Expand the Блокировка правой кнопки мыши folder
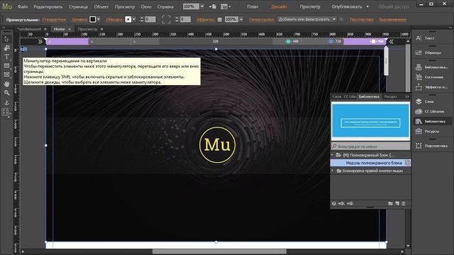Image resolution: width=454 pixels, height=255 pixels. click(333, 171)
